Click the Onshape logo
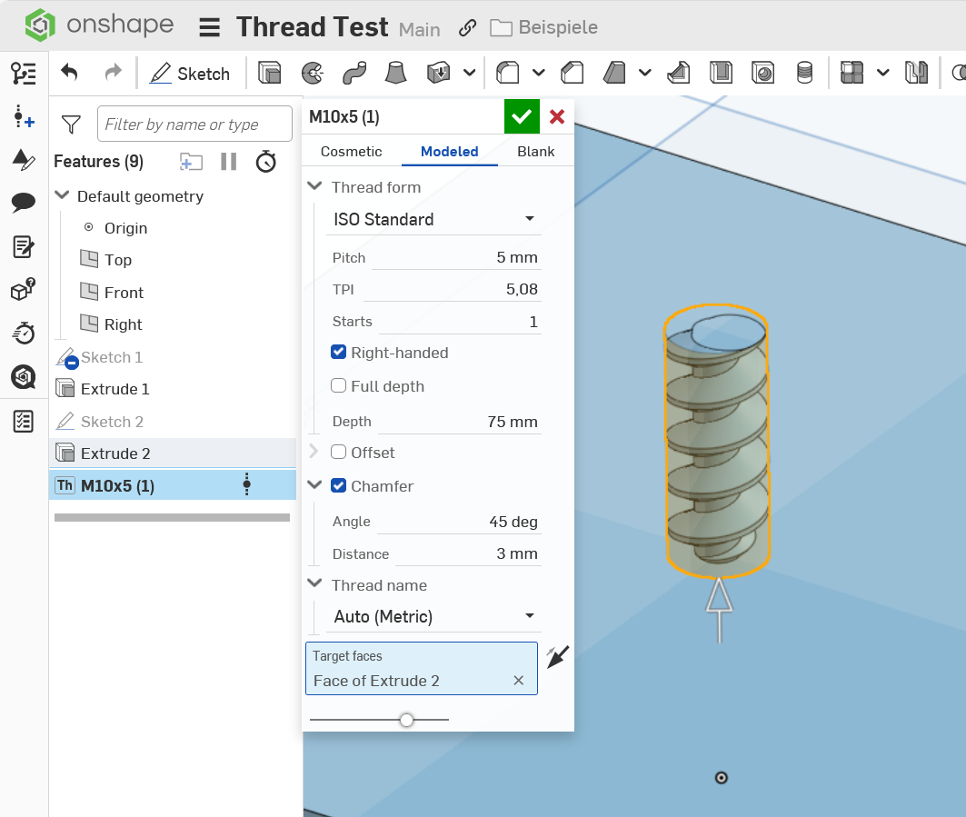 98,25
